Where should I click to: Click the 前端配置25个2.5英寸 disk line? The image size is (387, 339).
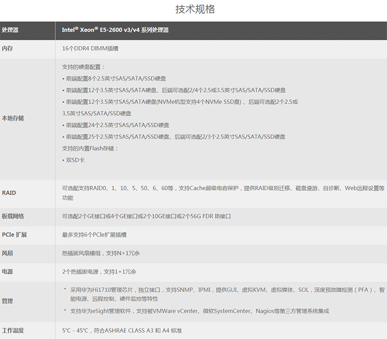[174, 137]
